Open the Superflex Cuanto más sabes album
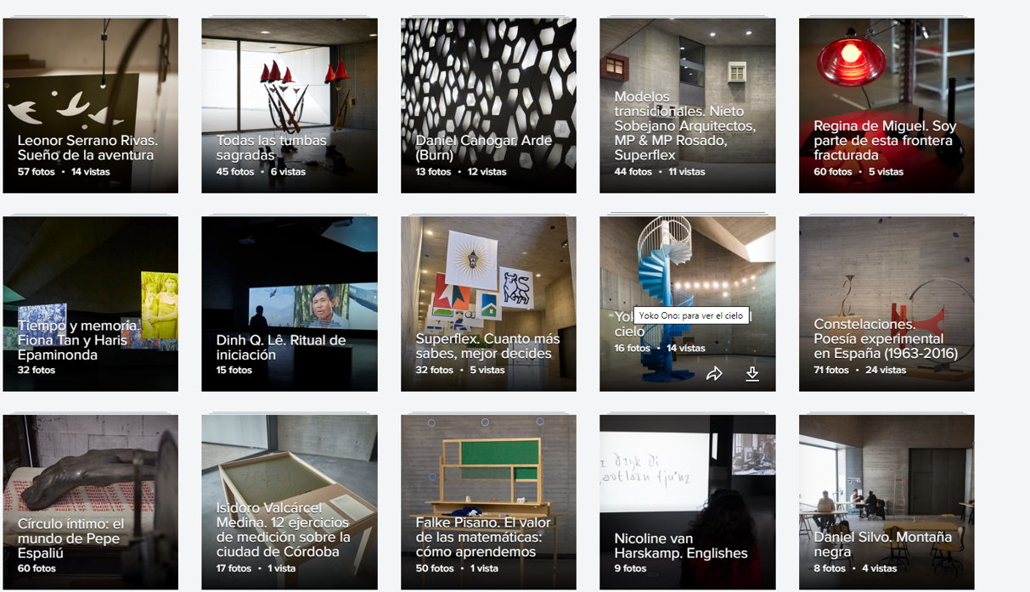 (x=488, y=304)
